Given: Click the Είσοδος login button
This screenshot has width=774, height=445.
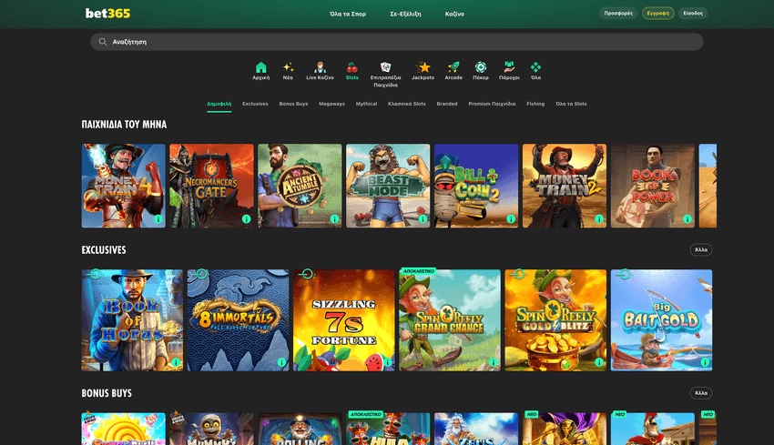Looking at the screenshot, I should pyautogui.click(x=693, y=14).
